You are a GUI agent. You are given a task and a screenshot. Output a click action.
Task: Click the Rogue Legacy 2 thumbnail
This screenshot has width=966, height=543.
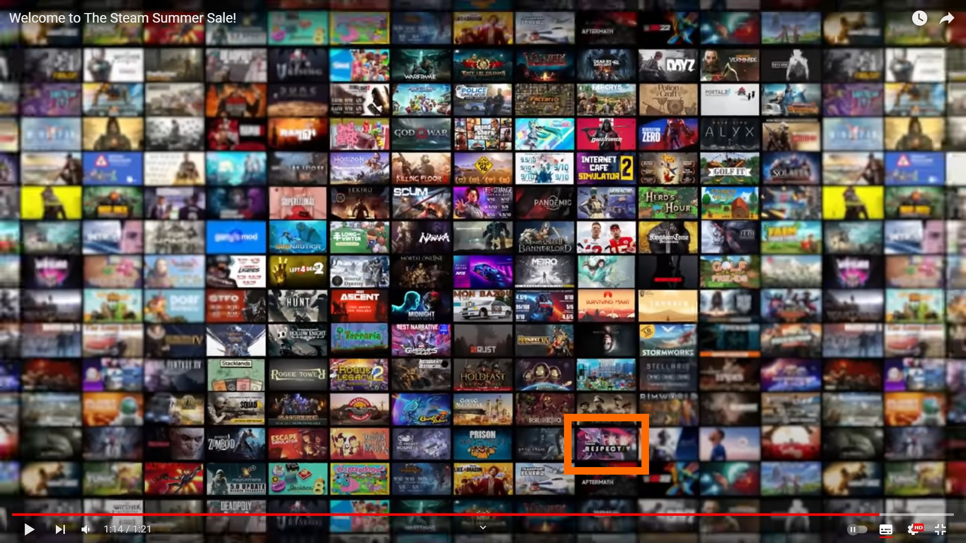359,375
